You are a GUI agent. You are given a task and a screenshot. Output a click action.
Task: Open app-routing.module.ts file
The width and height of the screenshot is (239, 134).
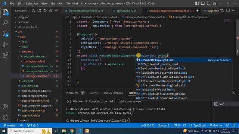(36, 91)
